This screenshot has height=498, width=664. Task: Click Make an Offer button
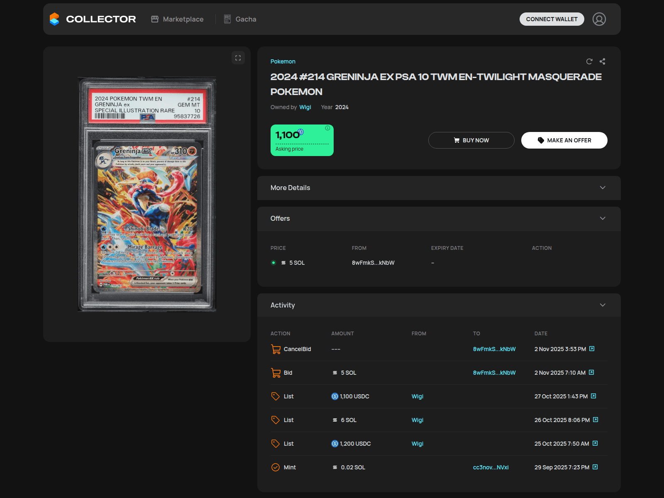coord(564,140)
